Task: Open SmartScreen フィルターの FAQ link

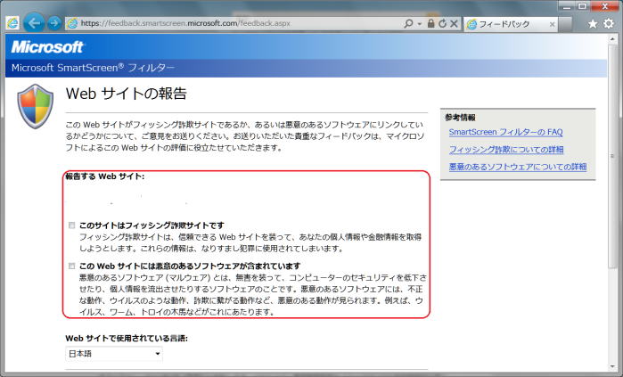Action: (505, 132)
